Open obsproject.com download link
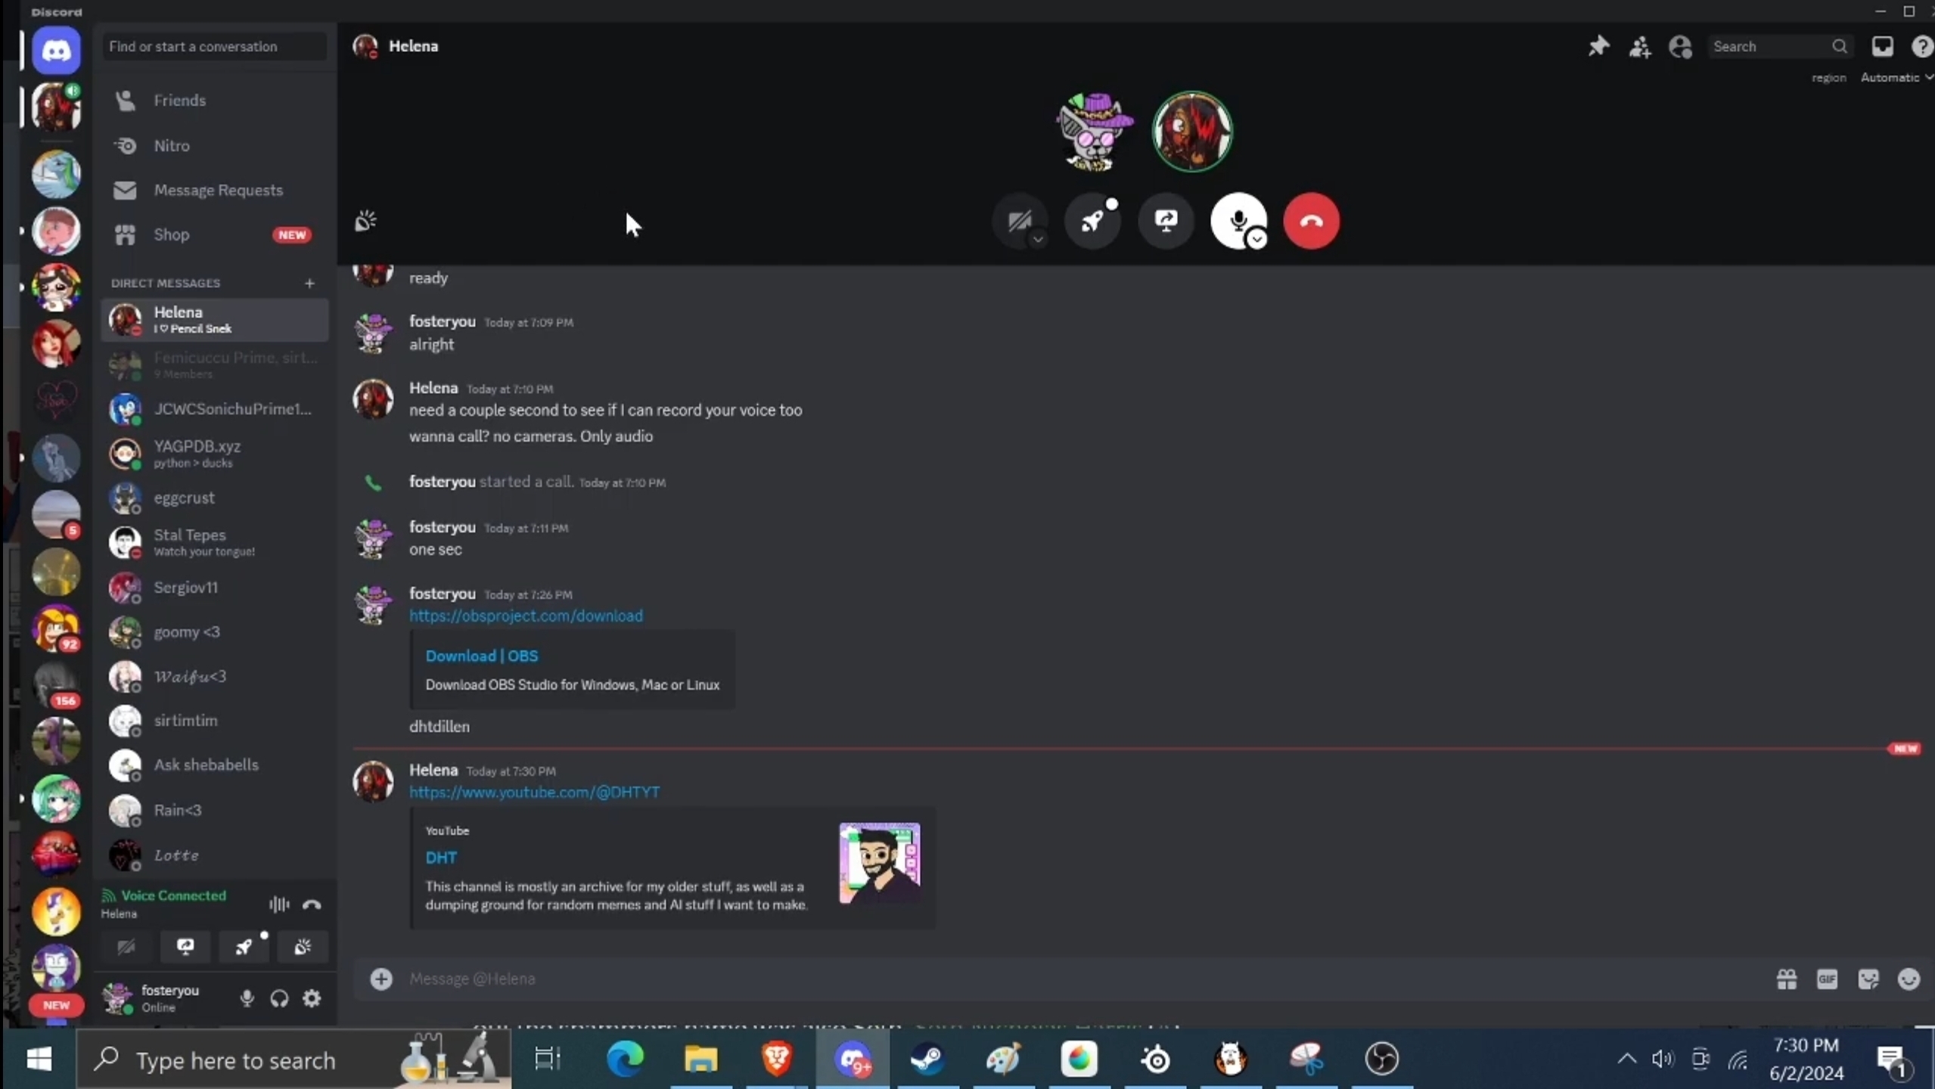Viewport: 1935px width, 1089px height. click(526, 616)
